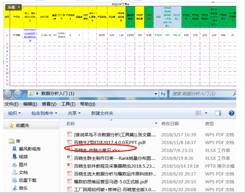Select the 图片 library
Screen dimensions: 245x193
coord(23,164)
